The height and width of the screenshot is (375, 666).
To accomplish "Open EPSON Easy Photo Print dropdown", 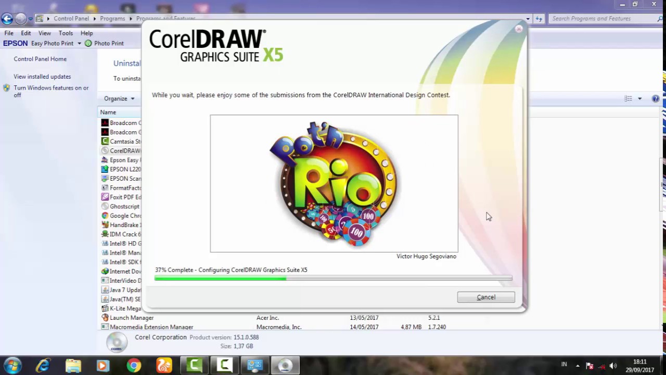I will 79,43.
